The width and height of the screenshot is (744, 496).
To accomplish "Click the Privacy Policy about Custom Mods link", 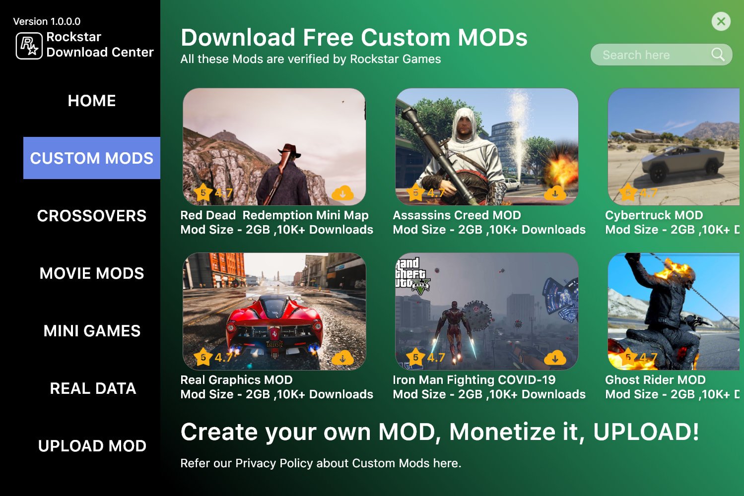I will pos(321,463).
